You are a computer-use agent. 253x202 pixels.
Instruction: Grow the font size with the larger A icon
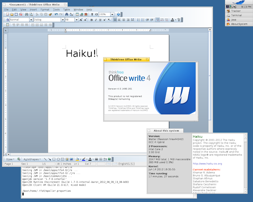click(81, 20)
